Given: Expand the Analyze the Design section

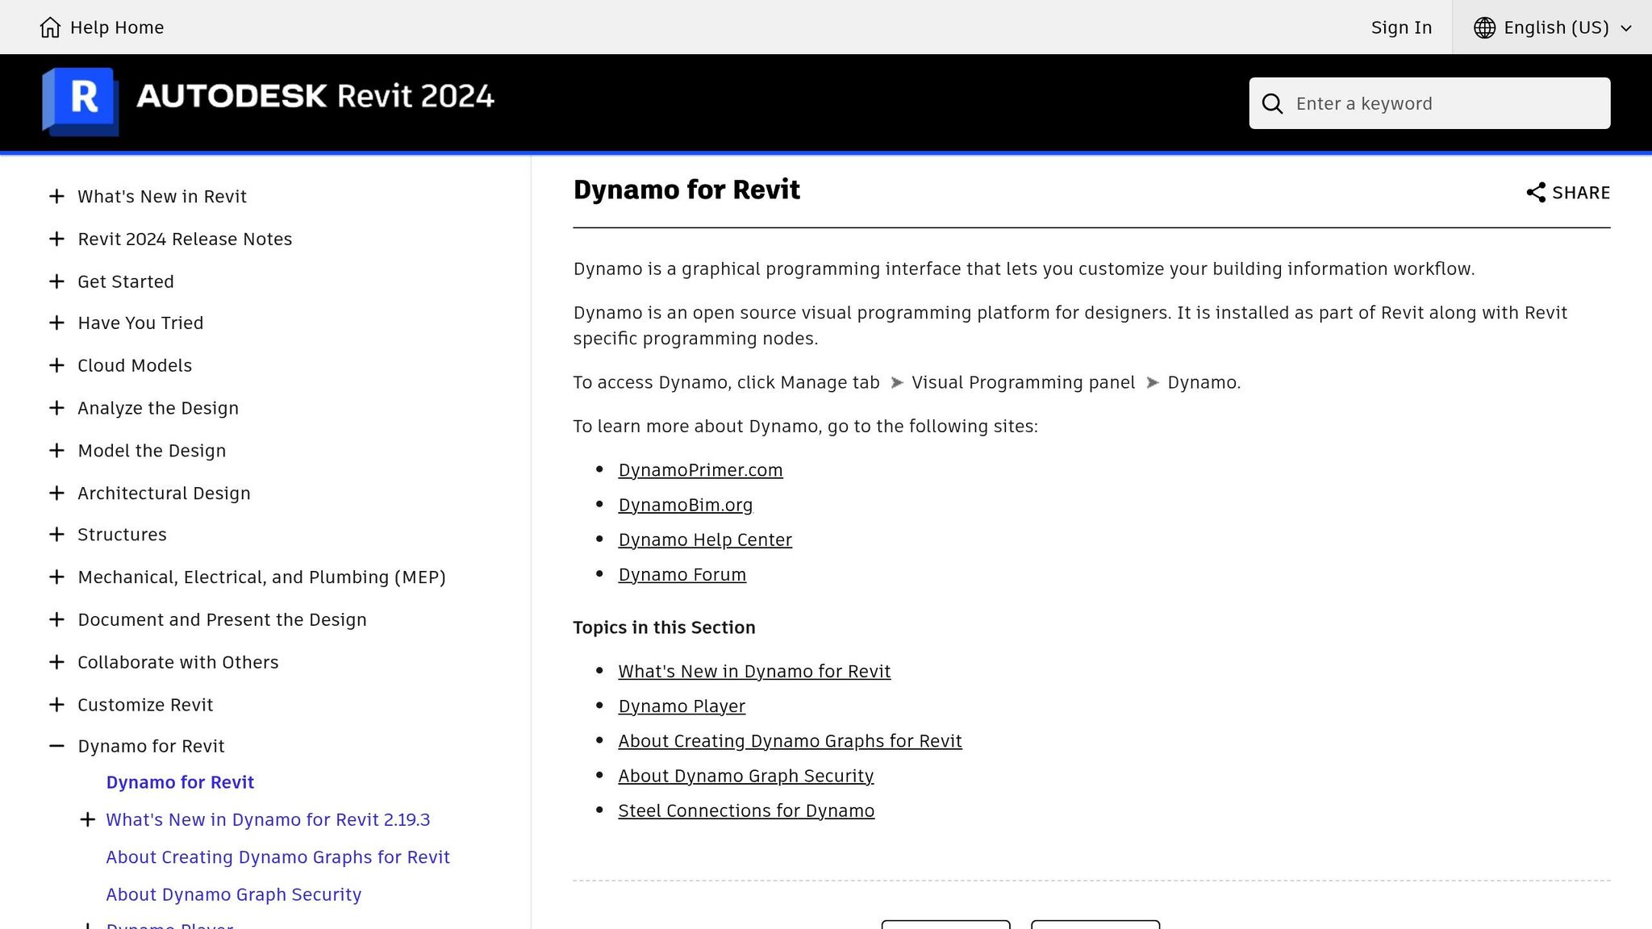Looking at the screenshot, I should 56,408.
